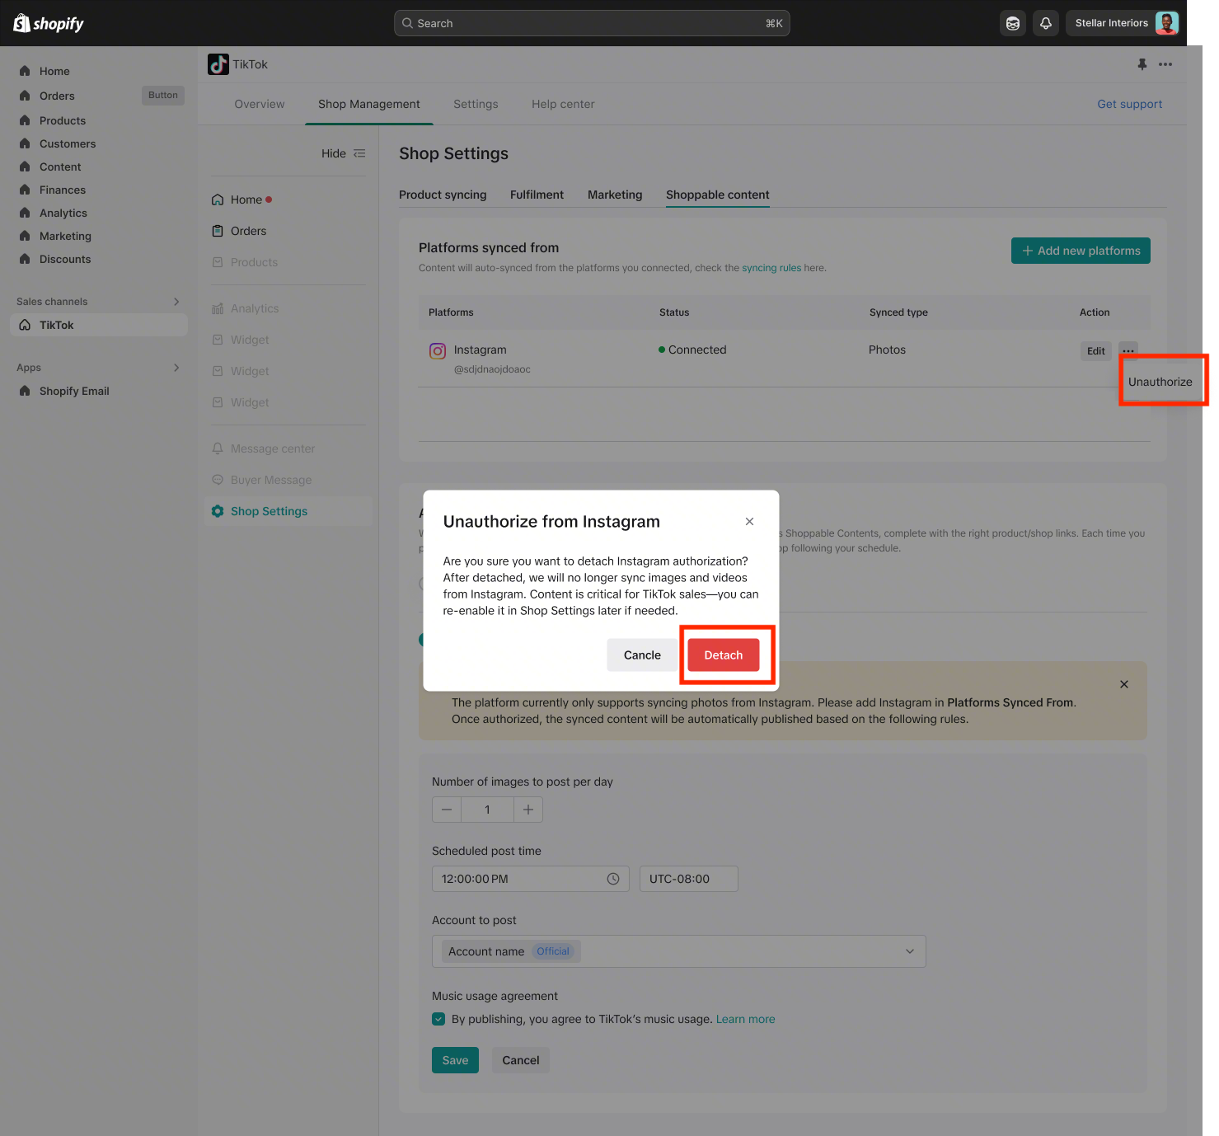Switch to the Shop Management tab
The image size is (1219, 1136).
click(369, 104)
